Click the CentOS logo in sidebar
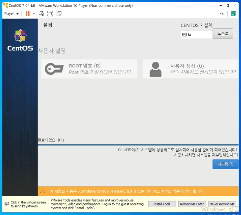This screenshot has width=241, height=215. tap(20, 40)
